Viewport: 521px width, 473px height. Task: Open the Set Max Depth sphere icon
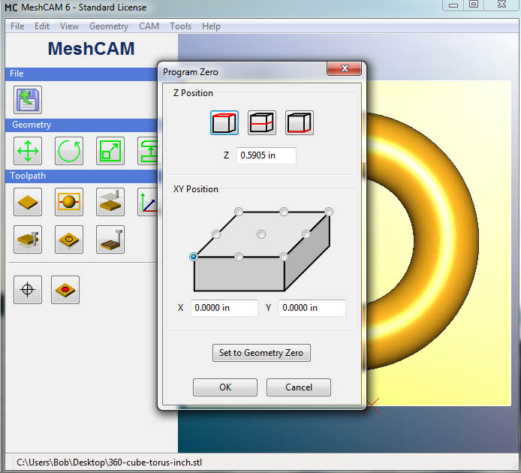[x=69, y=202]
